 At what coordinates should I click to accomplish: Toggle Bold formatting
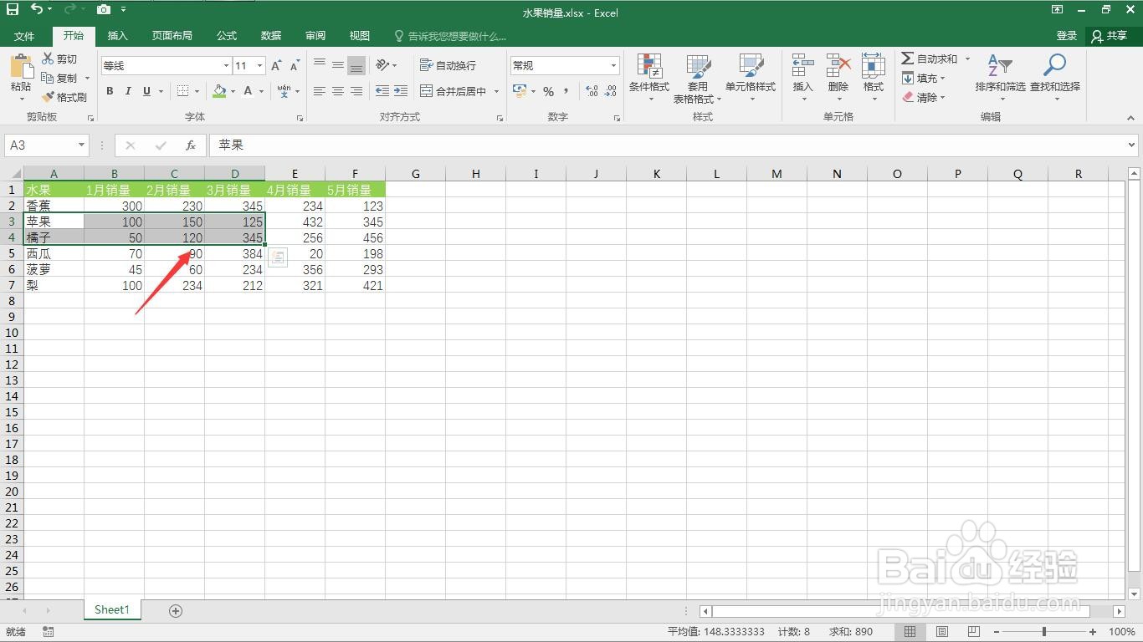click(110, 91)
